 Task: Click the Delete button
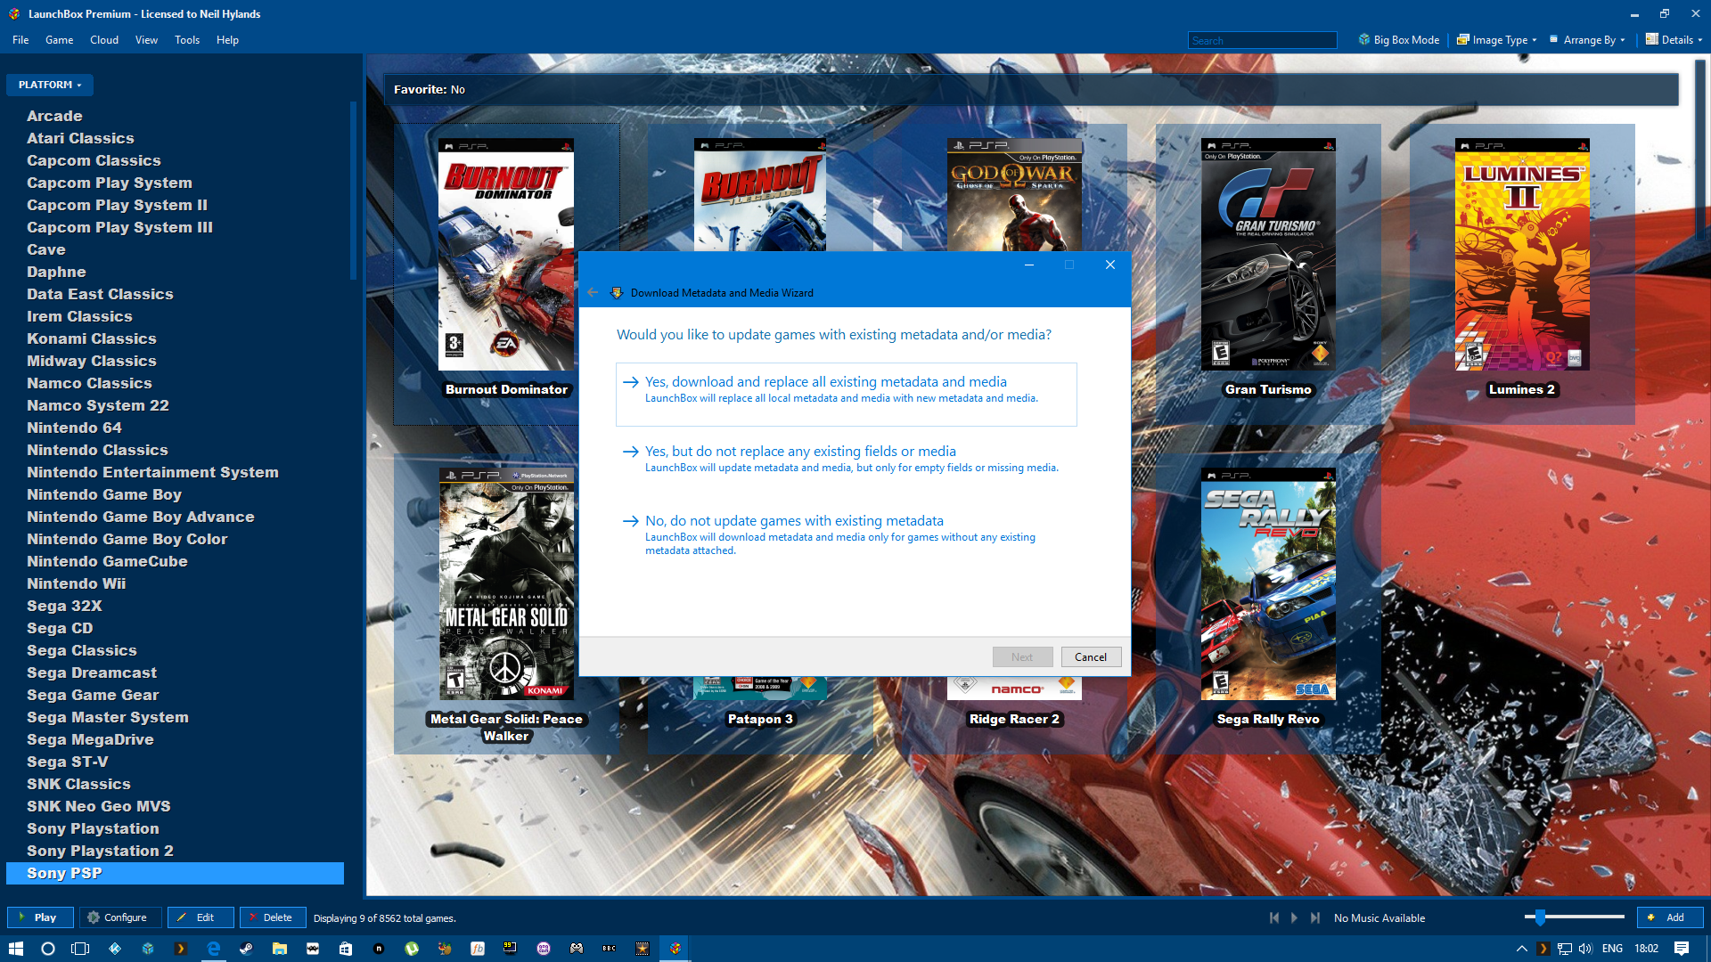click(x=273, y=917)
